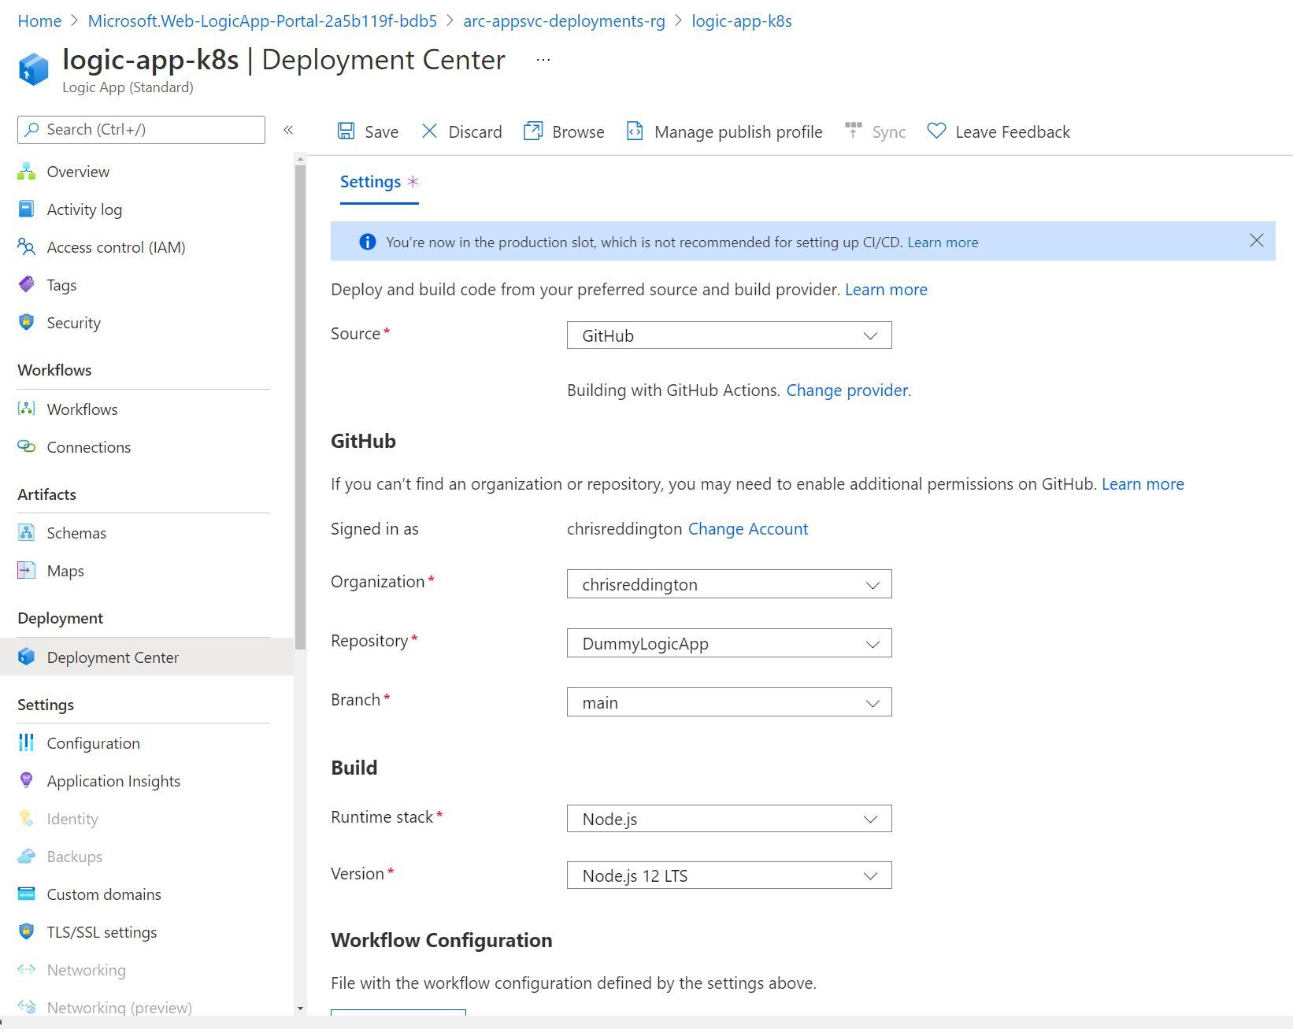Viewport: 1293px width, 1029px height.
Task: Open Custom domains in the sidebar
Action: tap(104, 894)
